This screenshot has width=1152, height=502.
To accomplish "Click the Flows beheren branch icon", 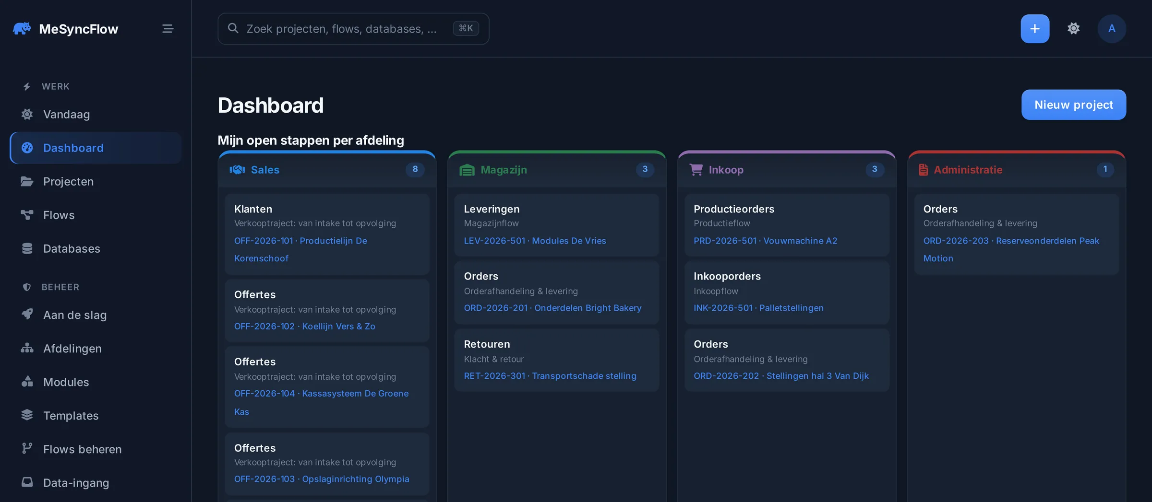I will pos(27,448).
